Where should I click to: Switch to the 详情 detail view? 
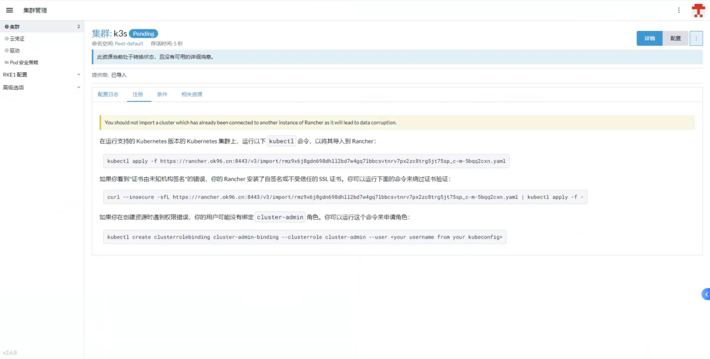tap(649, 38)
